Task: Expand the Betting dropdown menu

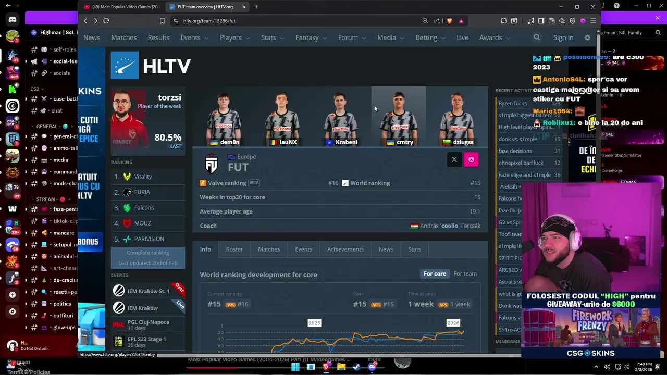Action: (x=430, y=37)
